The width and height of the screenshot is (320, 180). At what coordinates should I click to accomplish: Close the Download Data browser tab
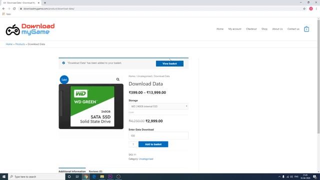[x=38, y=3]
